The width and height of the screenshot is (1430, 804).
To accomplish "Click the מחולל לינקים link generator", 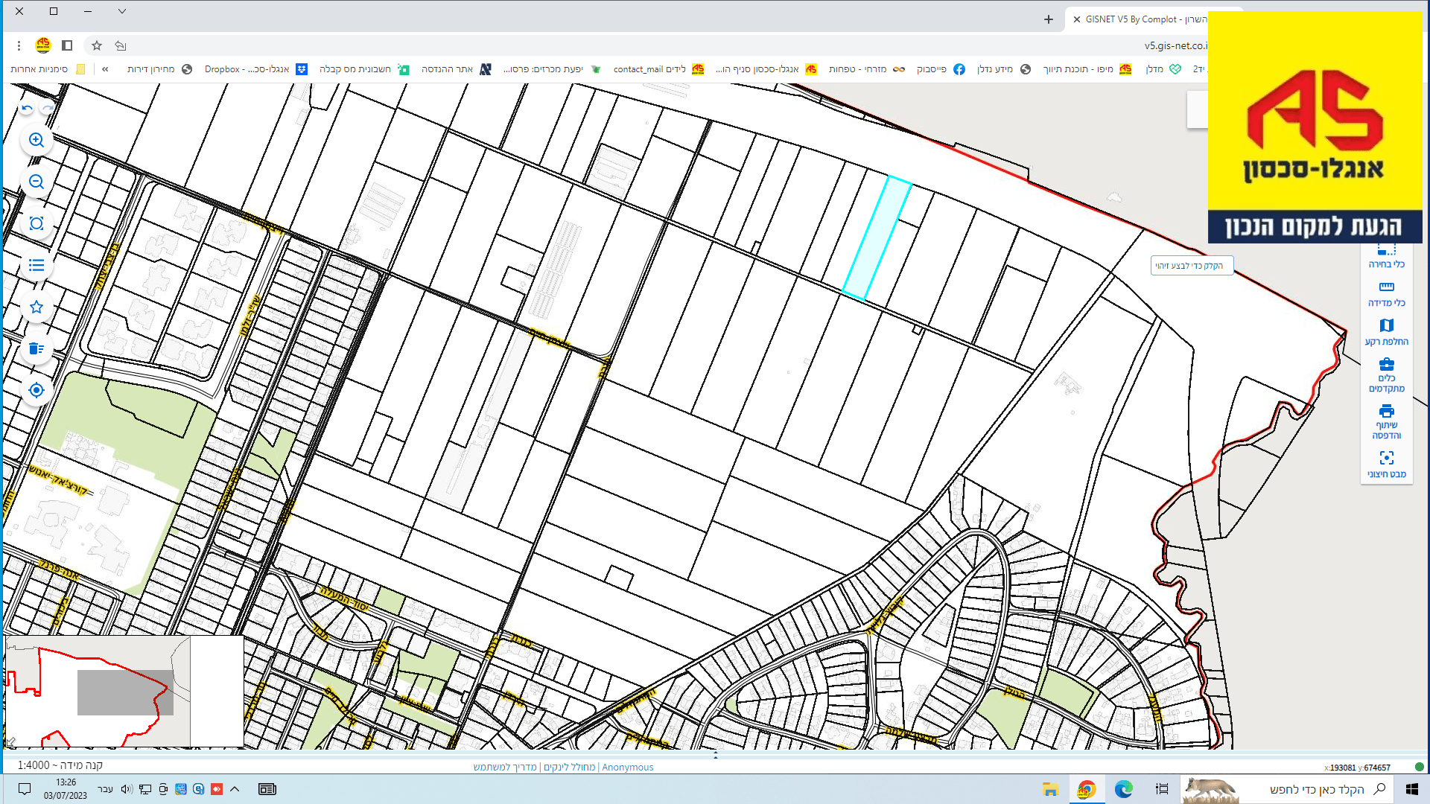I will coord(569,767).
